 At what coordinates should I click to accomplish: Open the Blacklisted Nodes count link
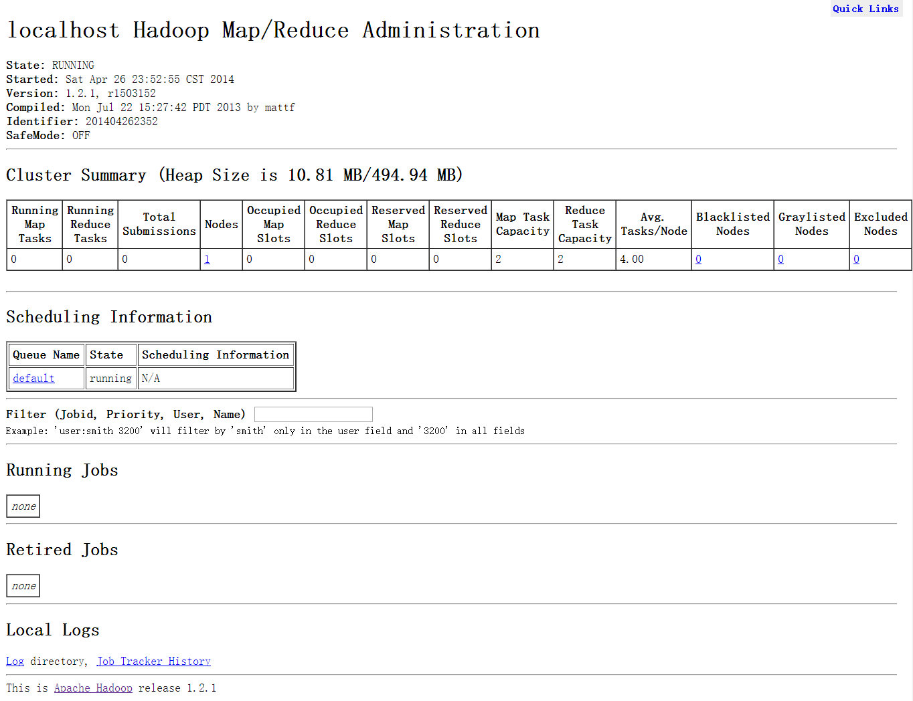[698, 260]
